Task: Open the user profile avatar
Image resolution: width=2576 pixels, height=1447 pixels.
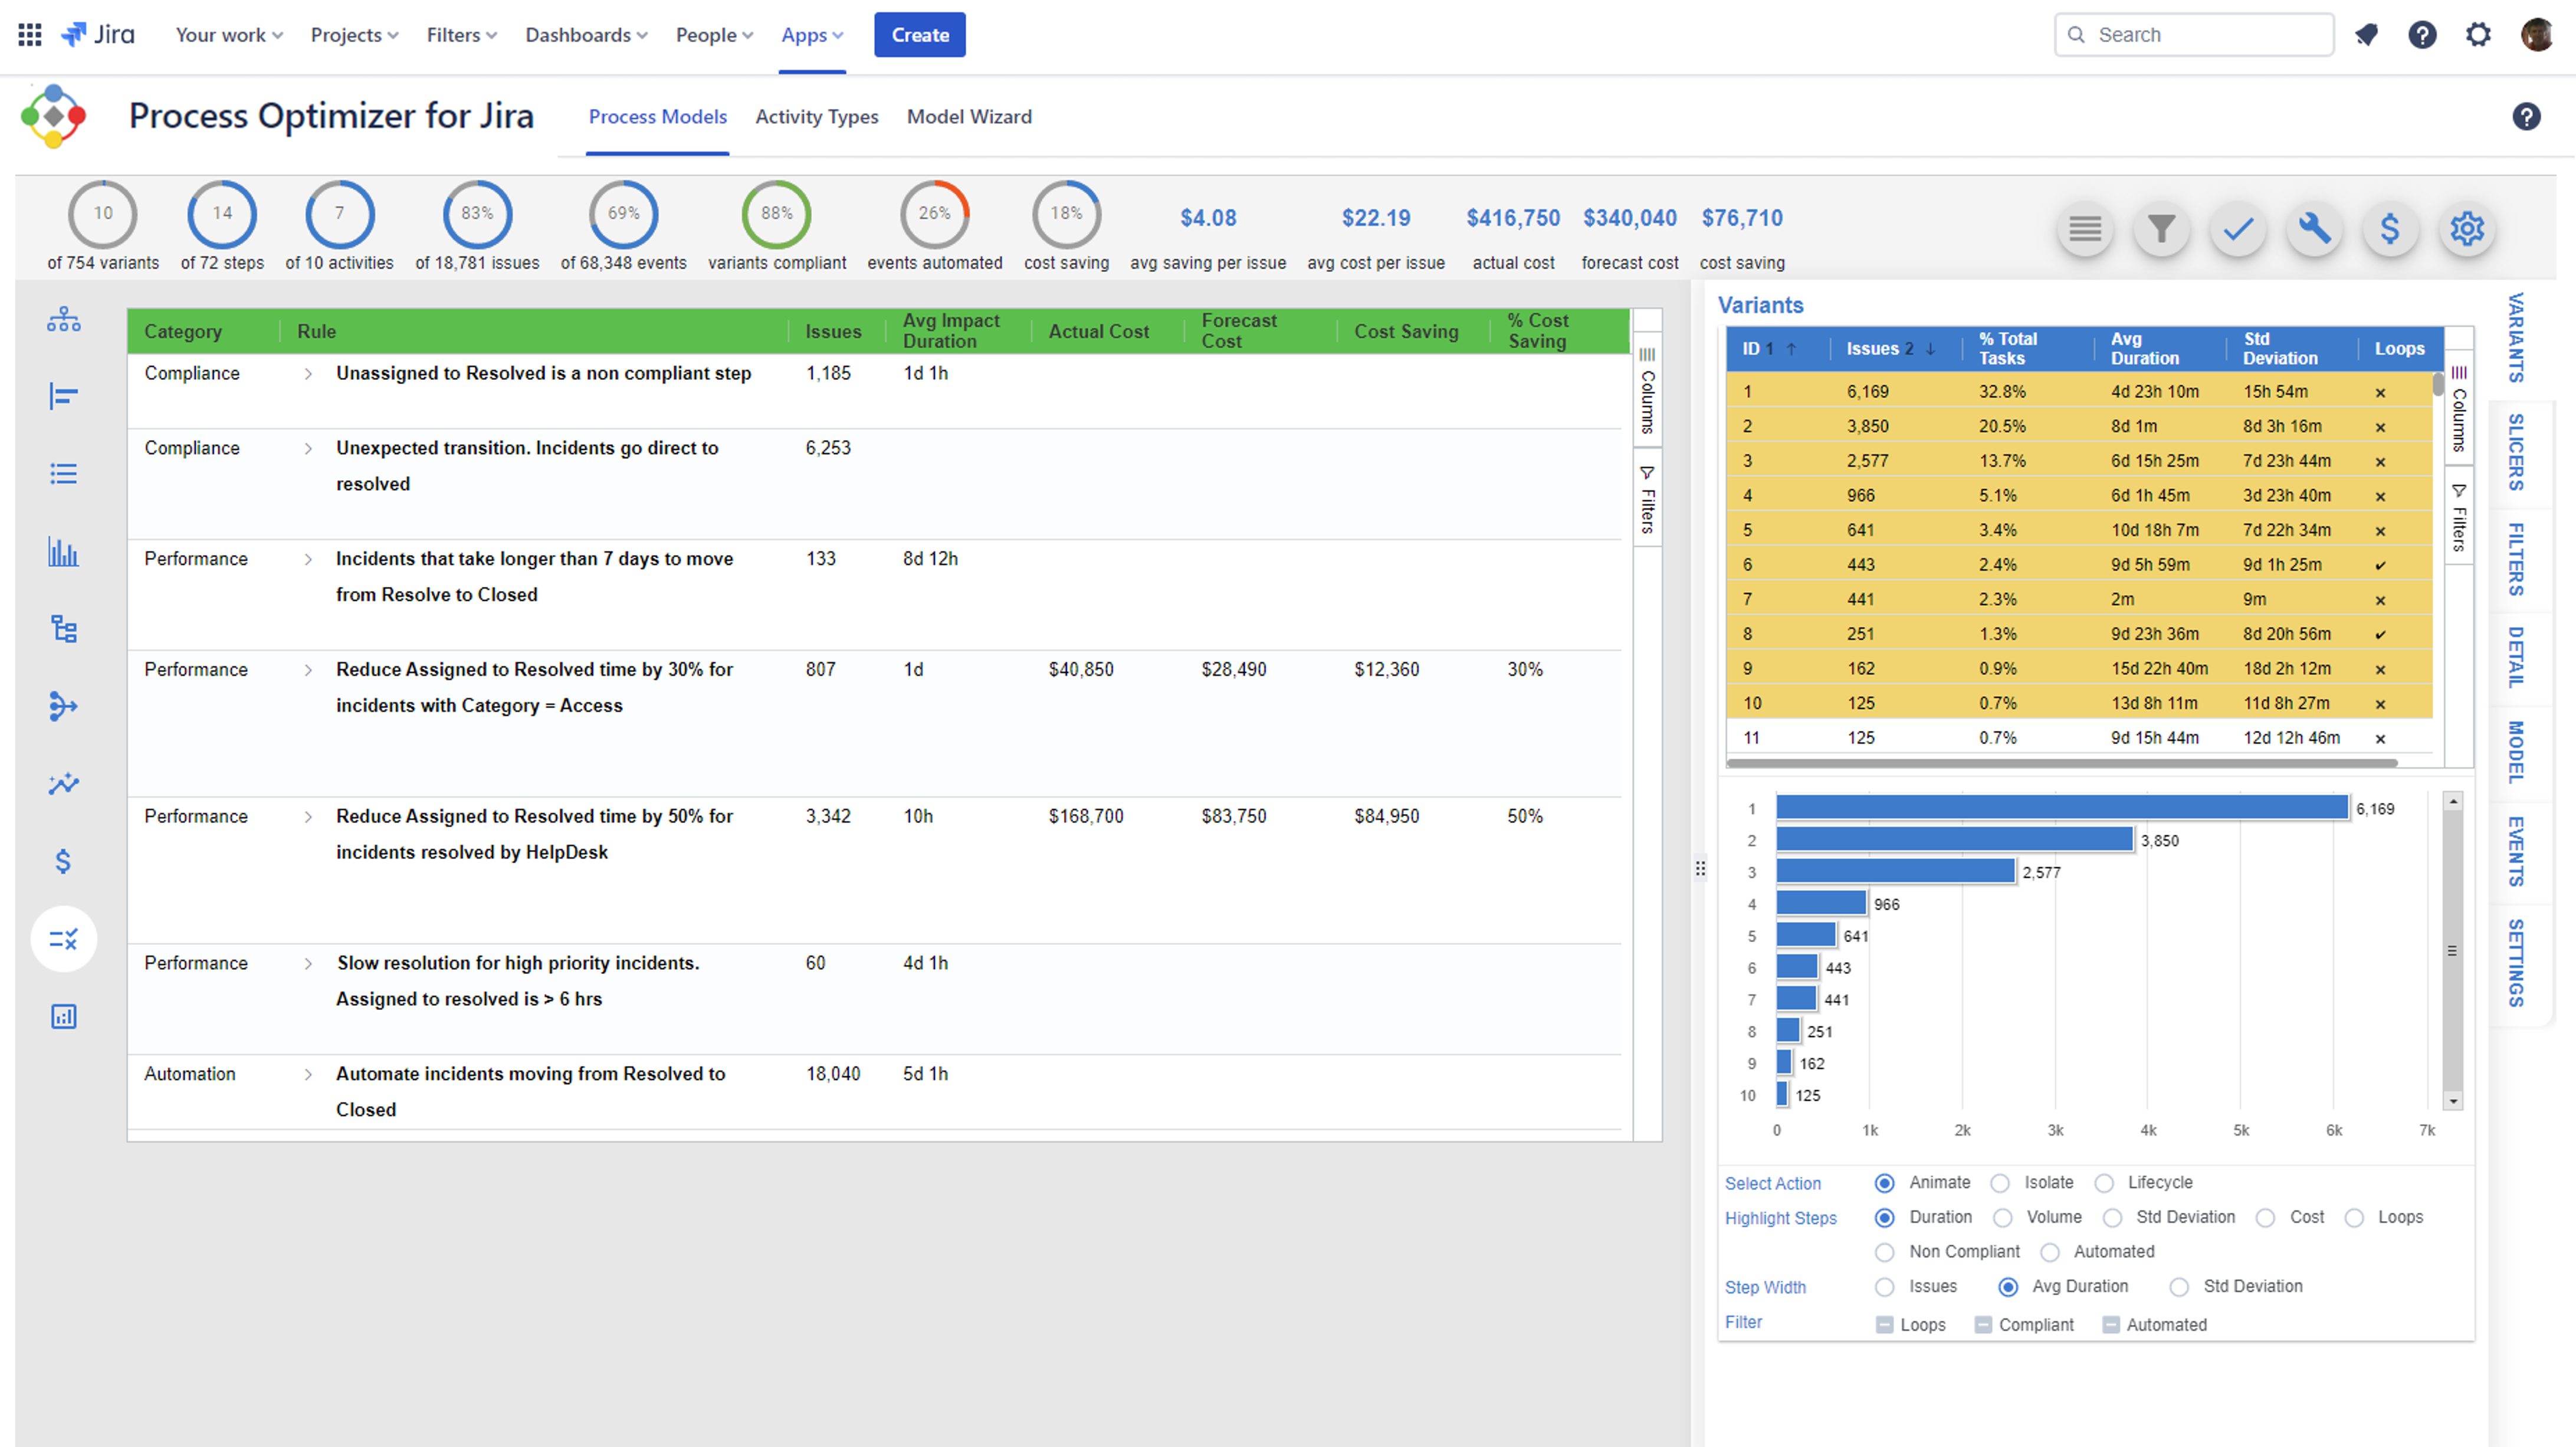Action: pyautogui.click(x=2537, y=35)
